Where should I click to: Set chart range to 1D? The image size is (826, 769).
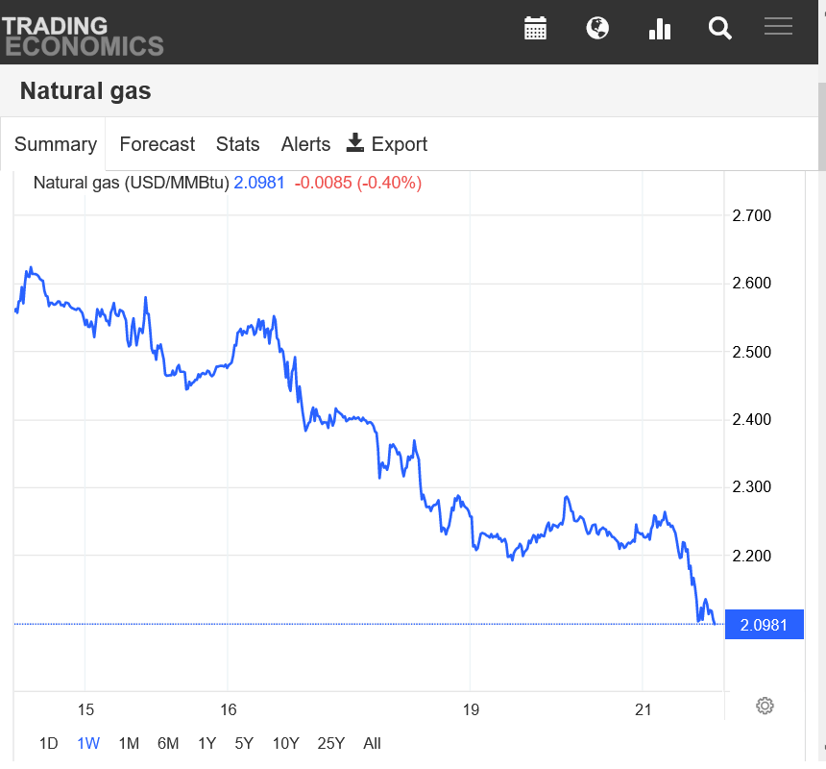coord(48,743)
